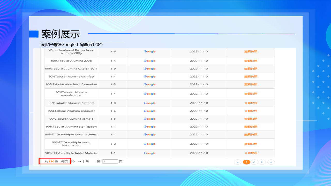Click Google logo in 90%Tabular Alumina producer row
The image size is (331, 186).
pyautogui.click(x=149, y=111)
